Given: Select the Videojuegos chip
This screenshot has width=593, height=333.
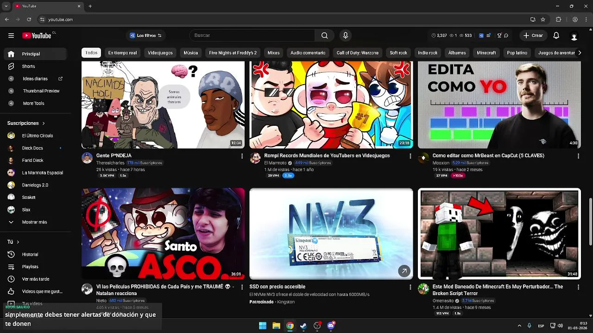Looking at the screenshot, I should point(160,53).
